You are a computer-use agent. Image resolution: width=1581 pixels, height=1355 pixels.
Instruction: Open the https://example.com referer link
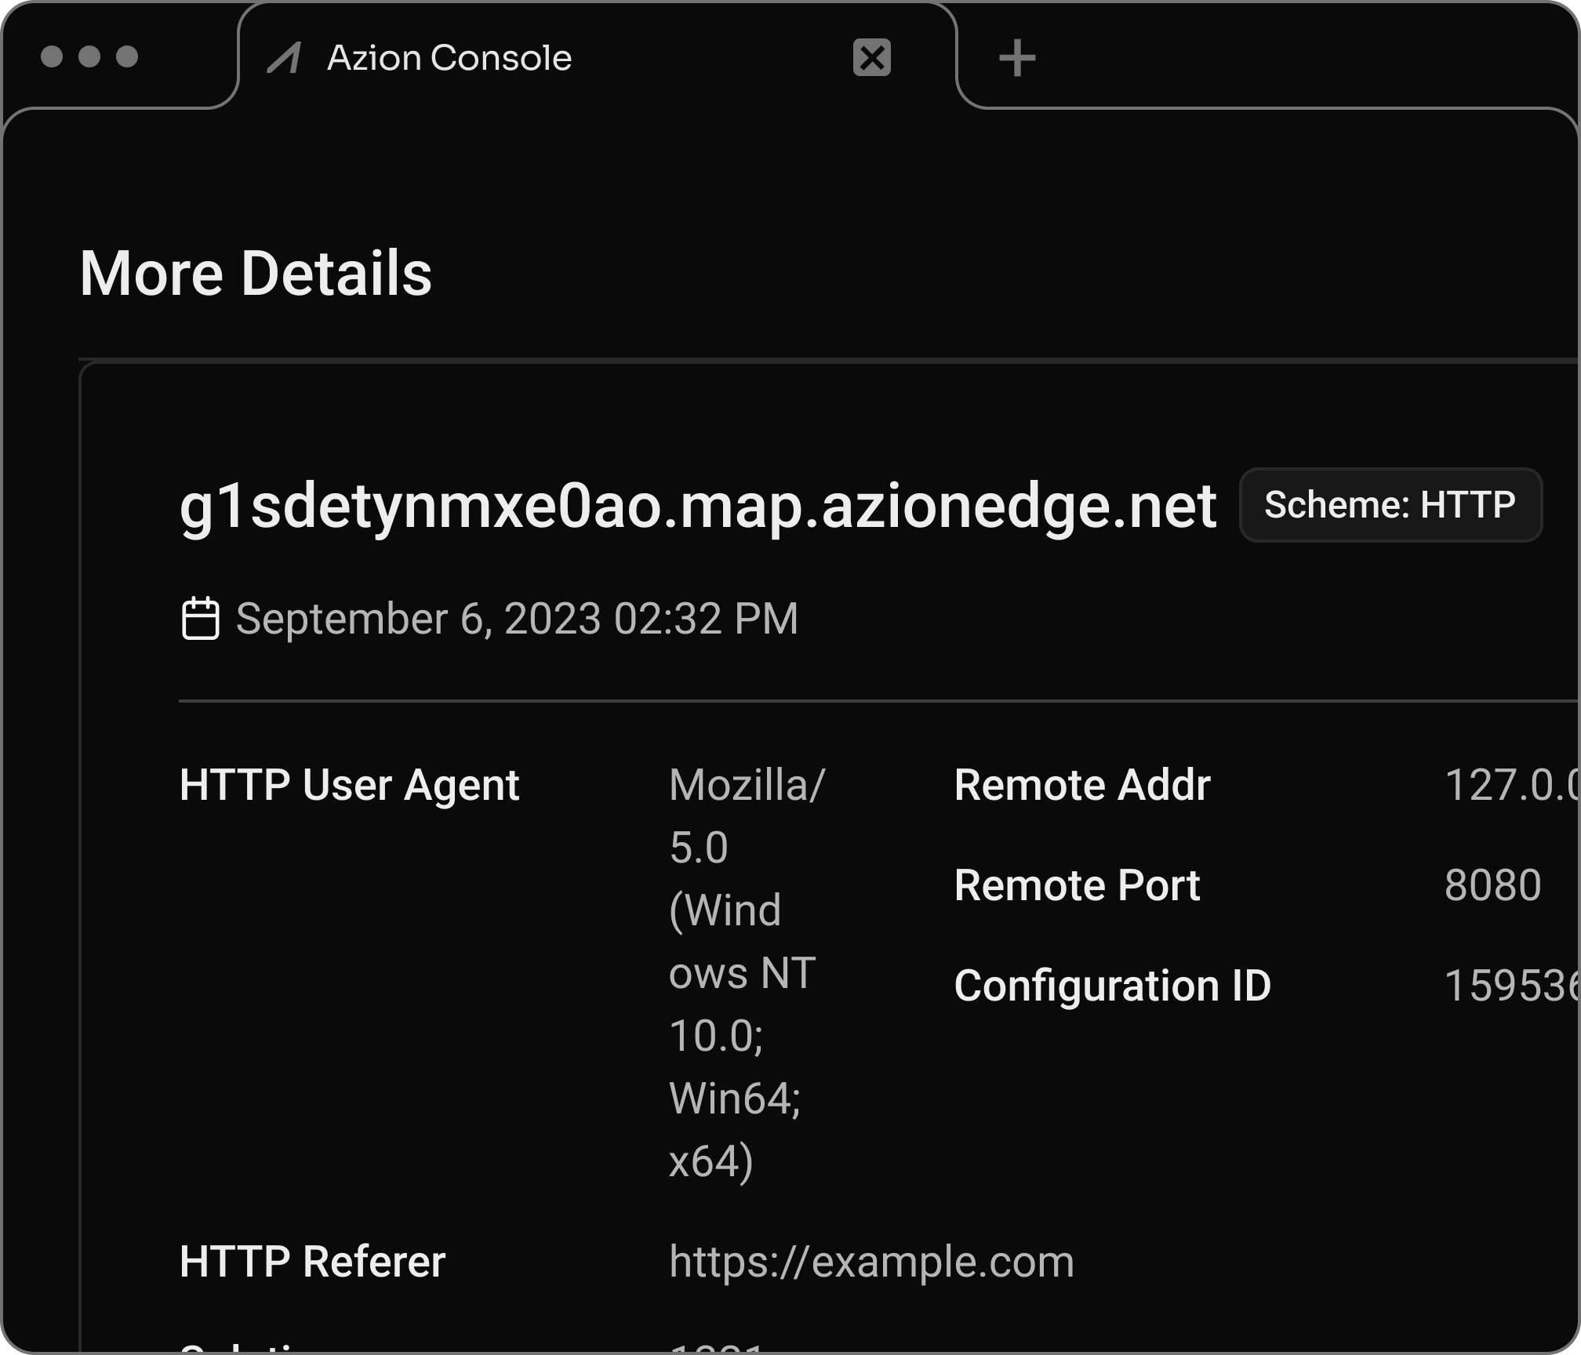pos(871,1262)
